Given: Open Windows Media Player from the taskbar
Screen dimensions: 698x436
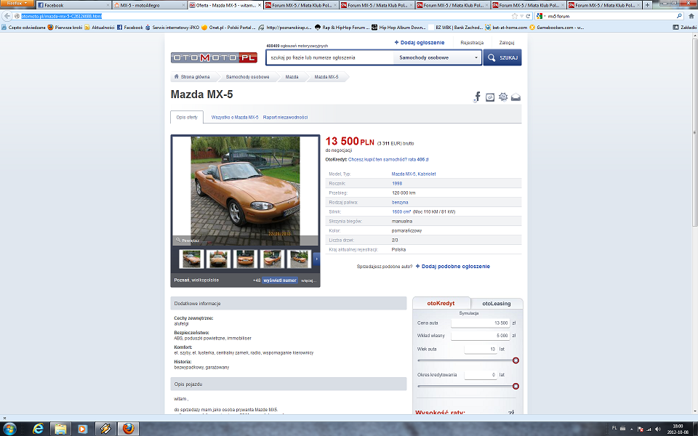Looking at the screenshot, I should [83, 429].
